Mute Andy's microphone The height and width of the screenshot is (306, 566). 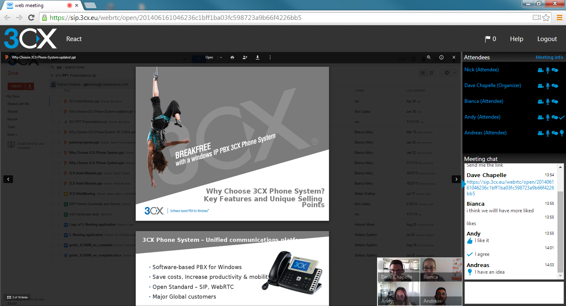[x=547, y=117]
